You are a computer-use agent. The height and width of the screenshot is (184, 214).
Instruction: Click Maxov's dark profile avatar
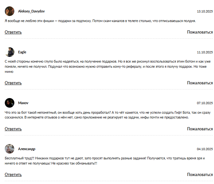[10, 103]
